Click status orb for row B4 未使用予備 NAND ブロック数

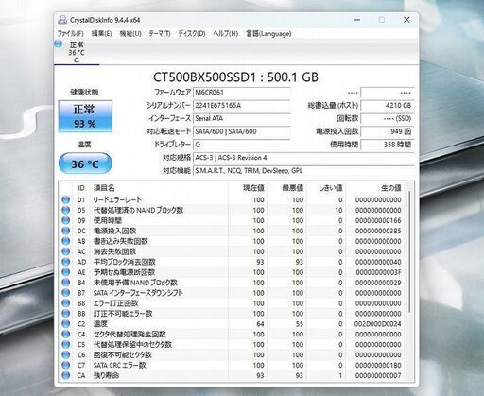click(x=65, y=283)
